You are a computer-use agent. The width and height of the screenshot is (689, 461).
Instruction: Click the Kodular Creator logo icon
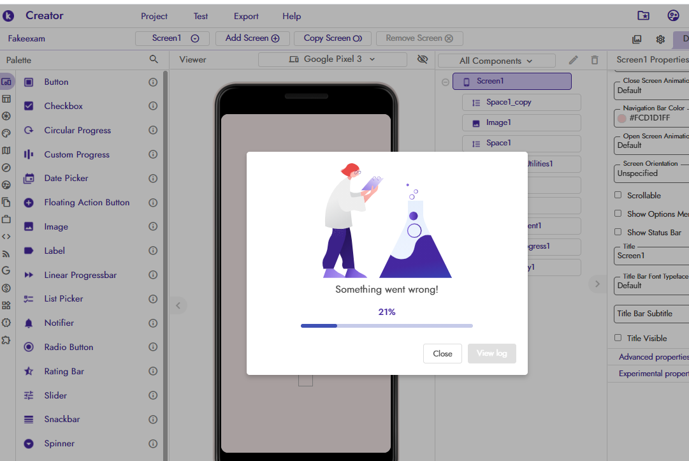click(8, 16)
